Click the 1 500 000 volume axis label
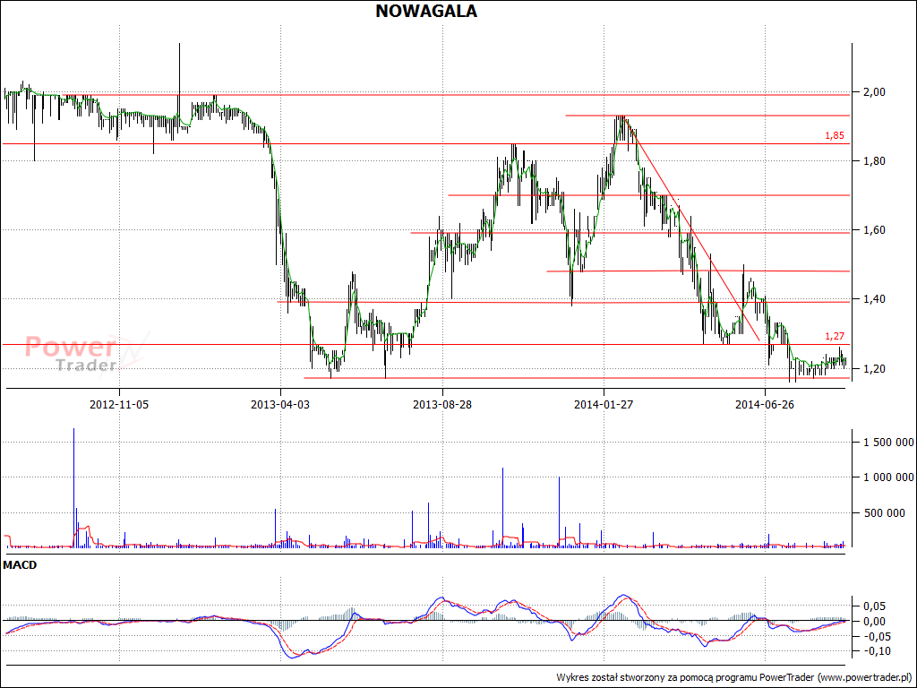The height and width of the screenshot is (688, 917). [888, 443]
